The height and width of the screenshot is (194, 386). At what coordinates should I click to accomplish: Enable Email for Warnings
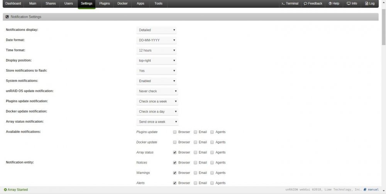tap(195, 173)
